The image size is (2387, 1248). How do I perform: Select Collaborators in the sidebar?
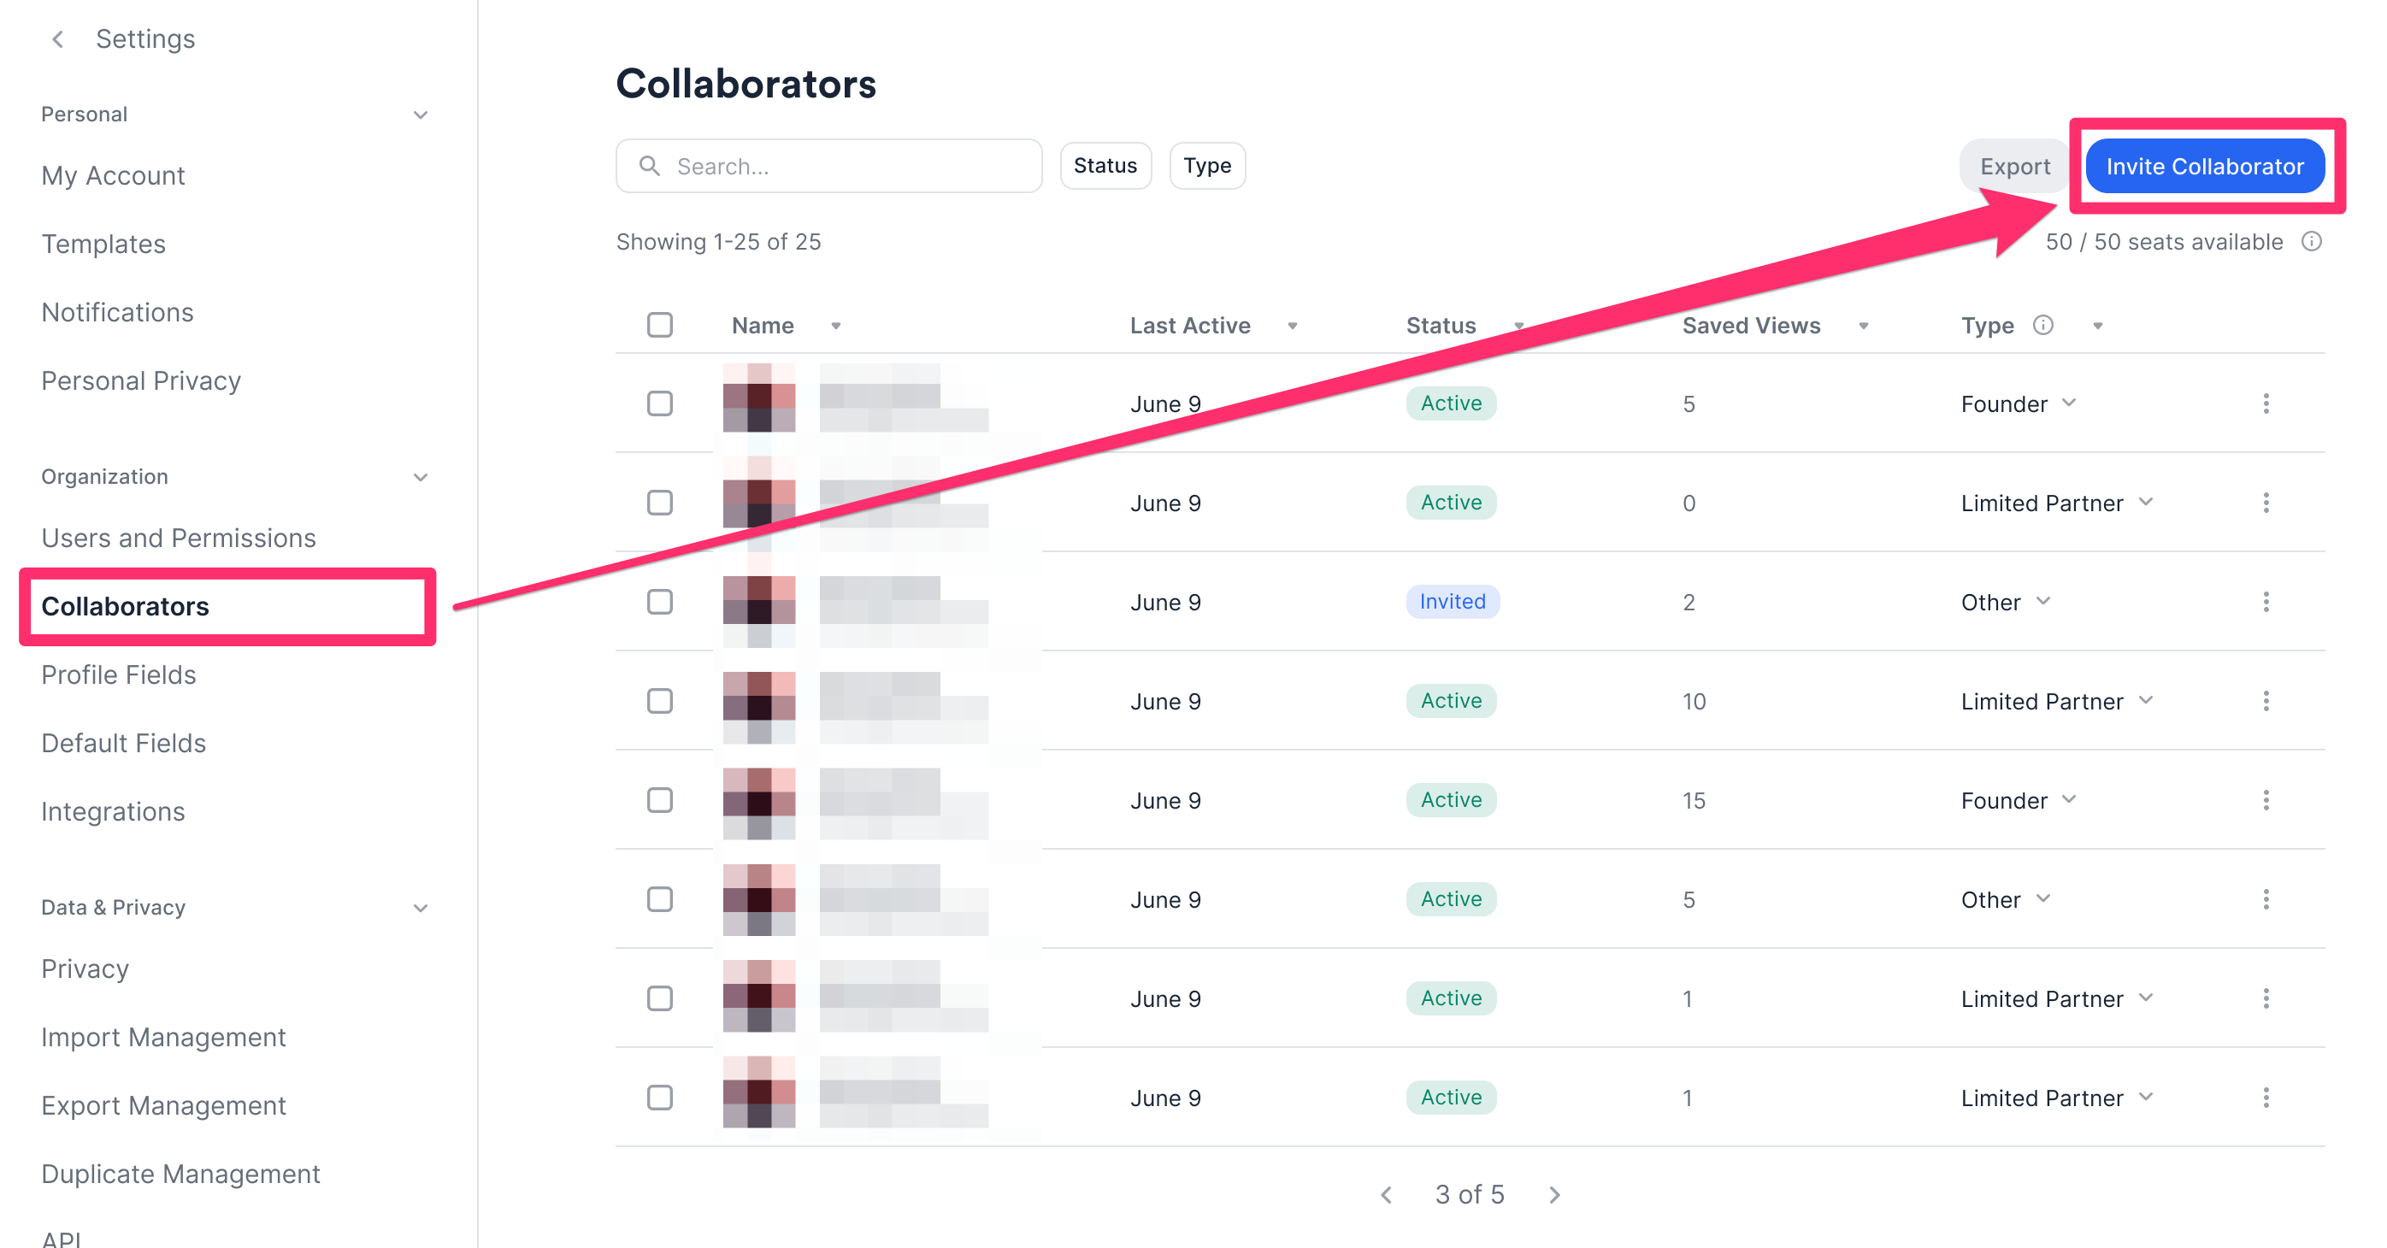tap(126, 607)
